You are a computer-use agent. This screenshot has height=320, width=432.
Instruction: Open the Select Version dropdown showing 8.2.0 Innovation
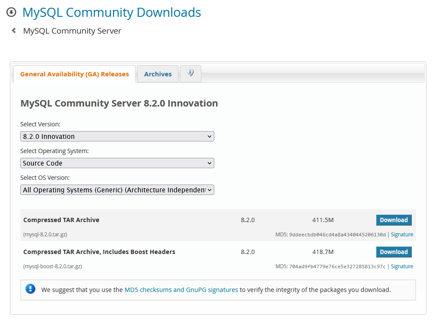coord(117,136)
